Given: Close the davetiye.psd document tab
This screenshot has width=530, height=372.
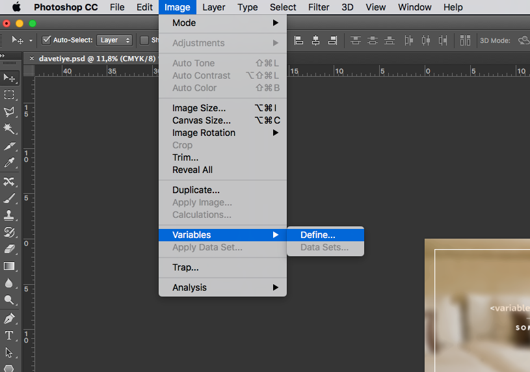Looking at the screenshot, I should pyautogui.click(x=32, y=58).
